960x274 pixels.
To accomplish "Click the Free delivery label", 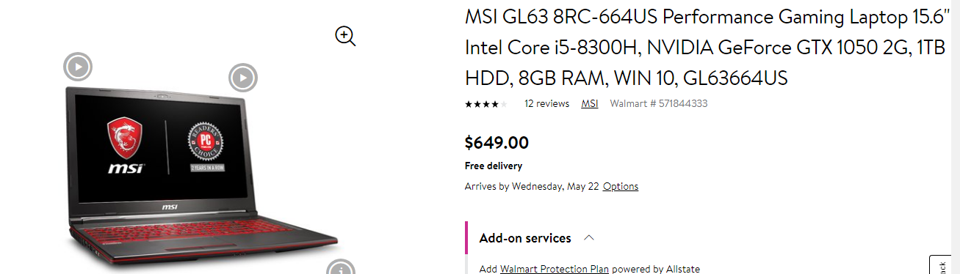I will (x=494, y=166).
